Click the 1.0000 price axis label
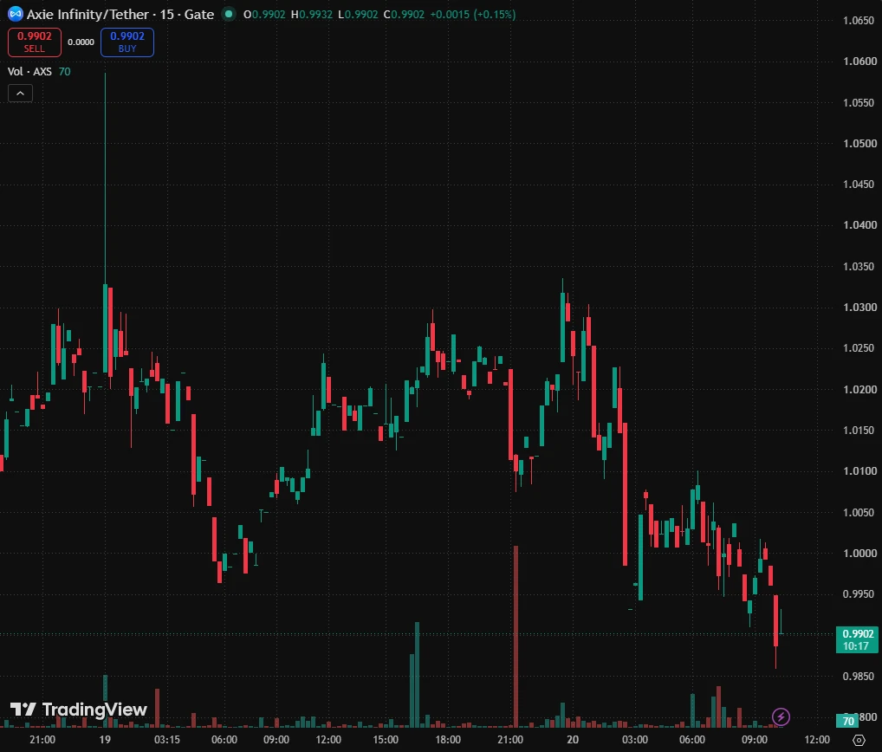 point(859,554)
